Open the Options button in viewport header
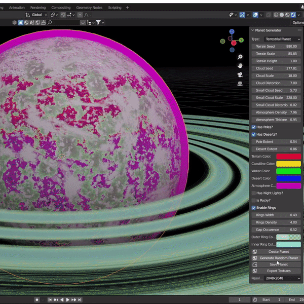304x304 pixels. point(297,22)
